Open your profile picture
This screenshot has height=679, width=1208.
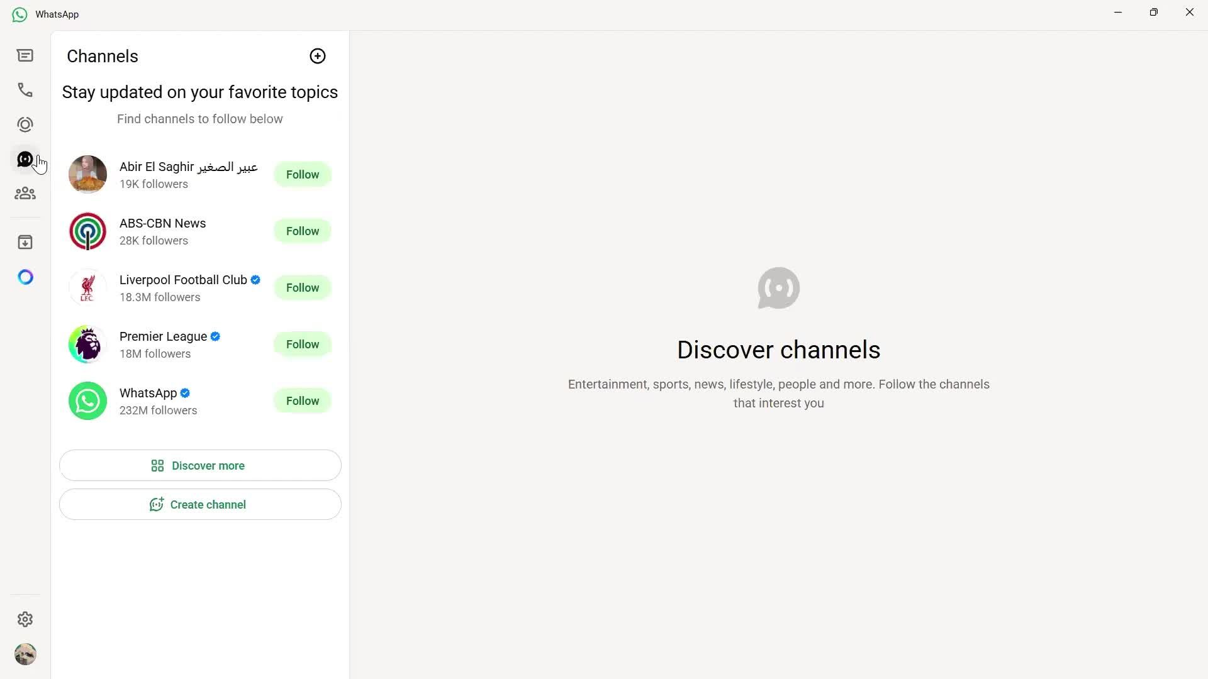pos(25,654)
